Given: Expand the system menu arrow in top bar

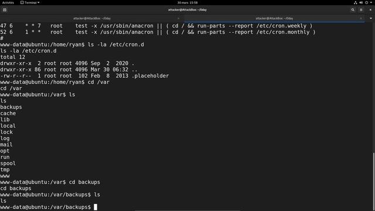Looking at the screenshot, I should (x=371, y=2).
